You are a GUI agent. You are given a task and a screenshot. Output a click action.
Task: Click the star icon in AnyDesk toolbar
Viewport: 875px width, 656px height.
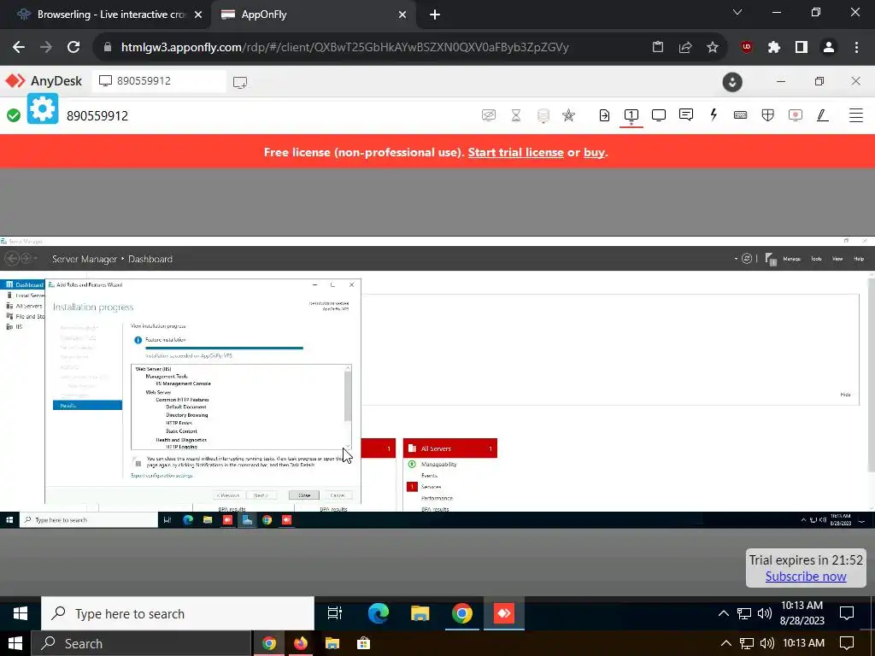point(568,115)
